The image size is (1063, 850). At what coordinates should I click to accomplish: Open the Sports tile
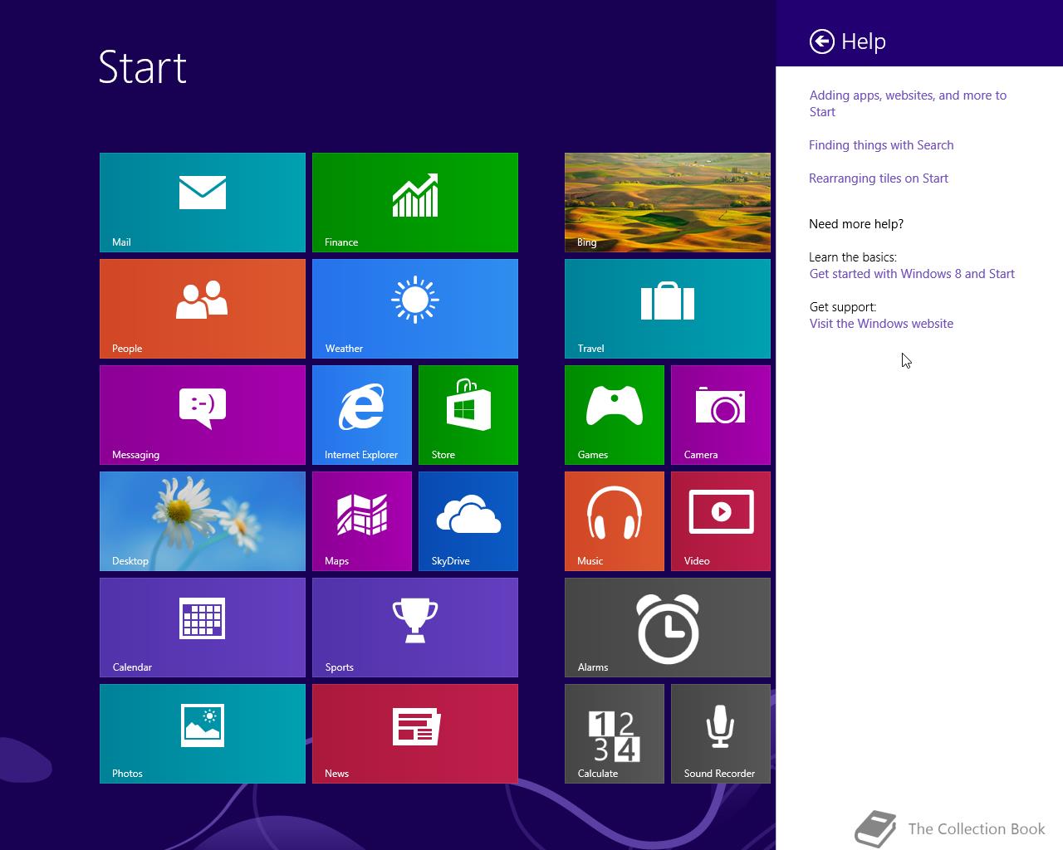415,628
